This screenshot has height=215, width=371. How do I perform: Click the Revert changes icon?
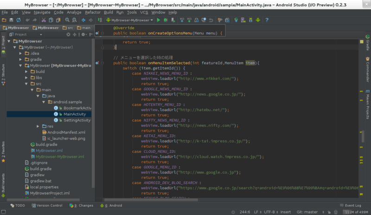[x=211, y=20]
